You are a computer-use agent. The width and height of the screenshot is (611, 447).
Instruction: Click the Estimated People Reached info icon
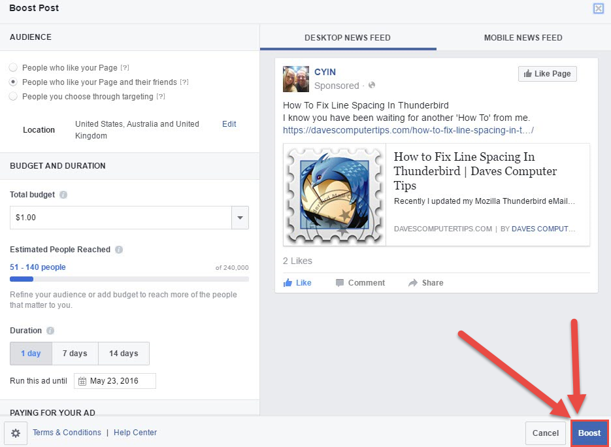119,250
